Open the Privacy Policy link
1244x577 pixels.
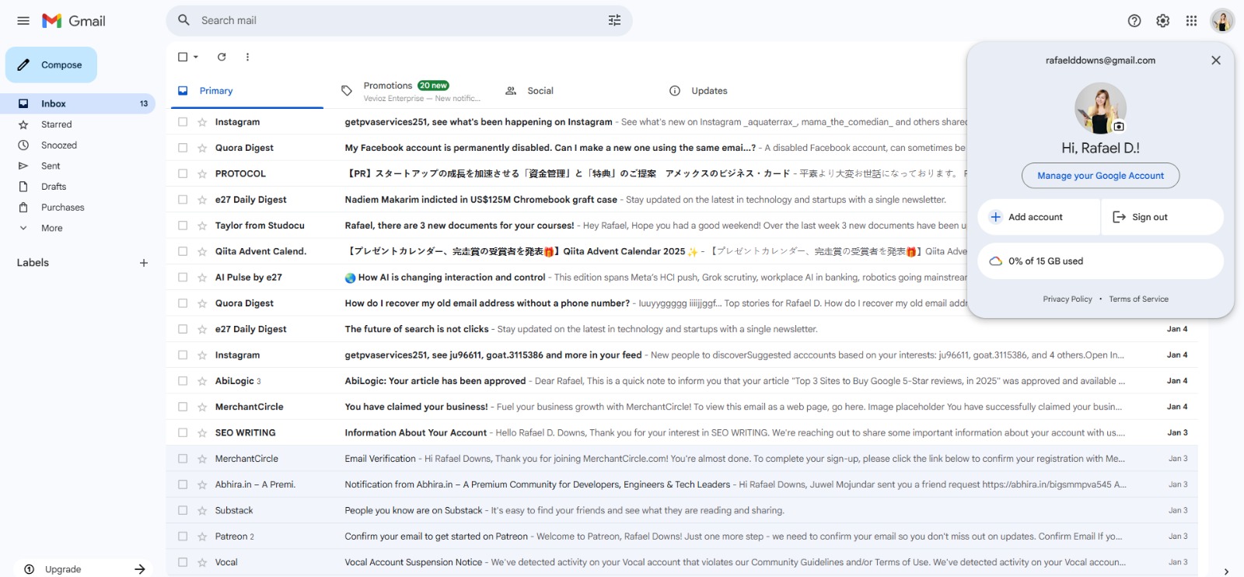(x=1068, y=299)
